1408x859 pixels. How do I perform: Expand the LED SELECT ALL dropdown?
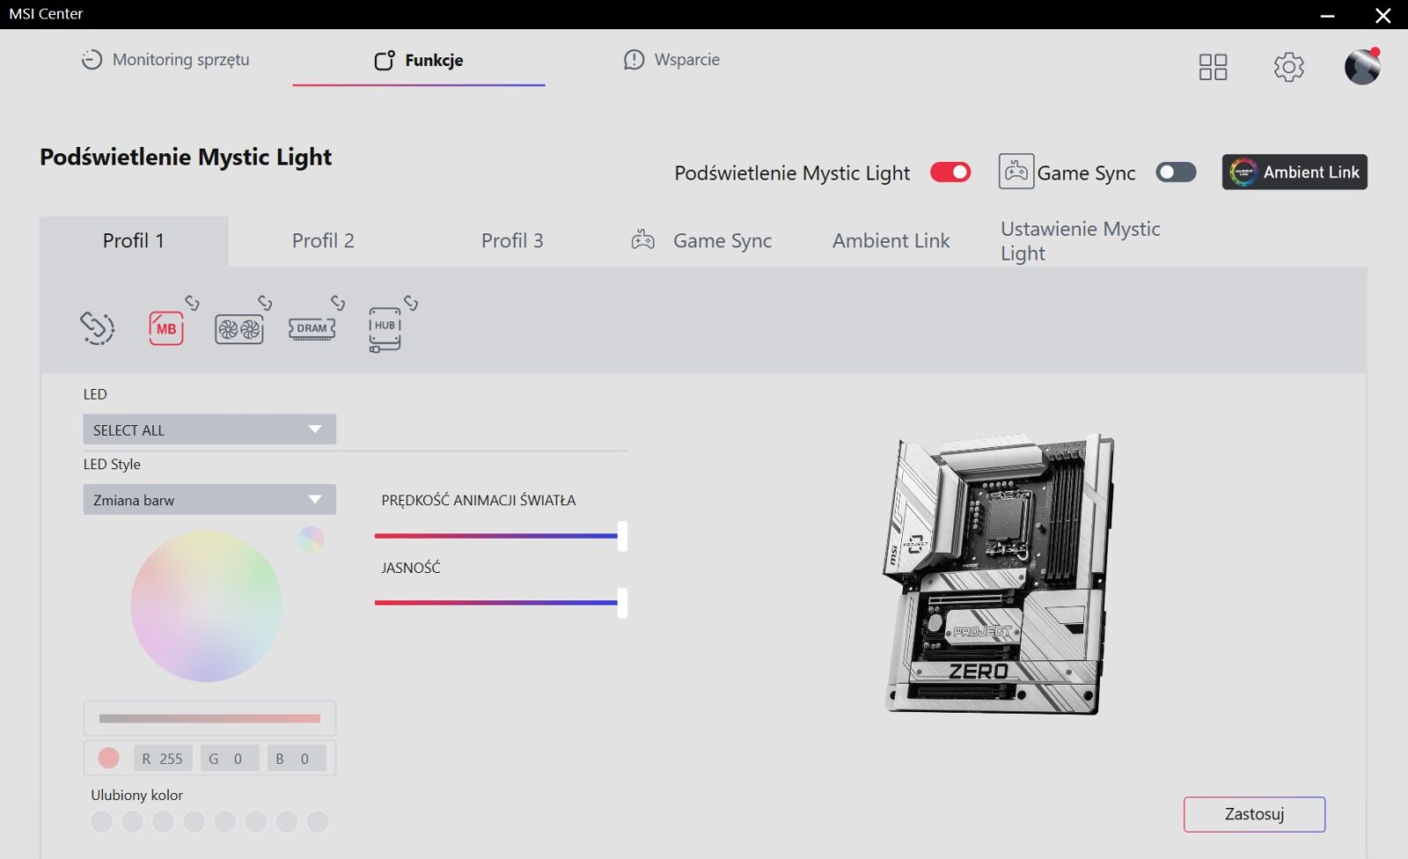(x=209, y=429)
